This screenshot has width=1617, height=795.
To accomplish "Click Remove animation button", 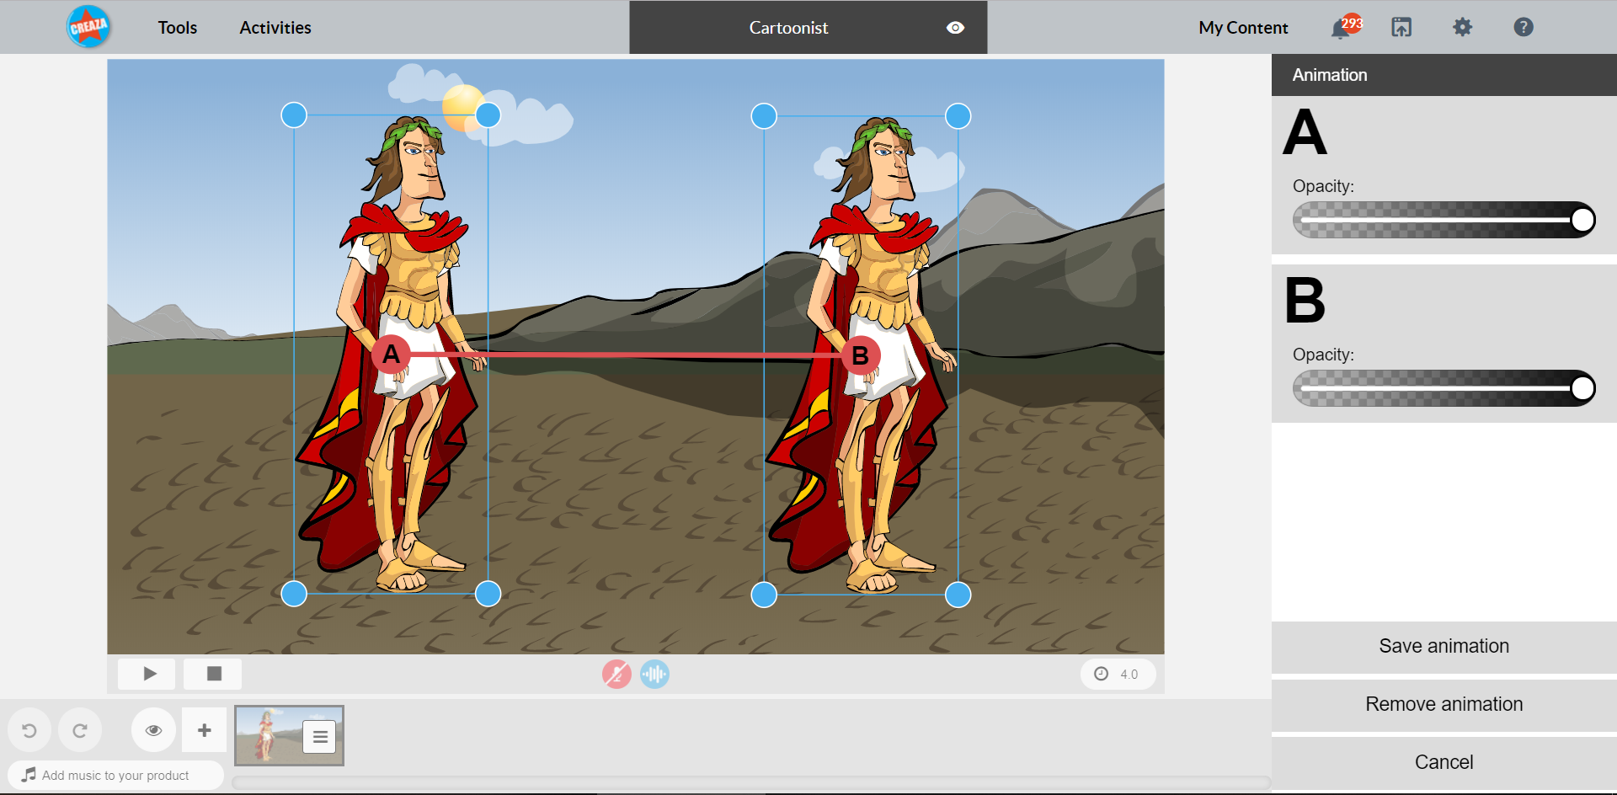I will pyautogui.click(x=1444, y=704).
